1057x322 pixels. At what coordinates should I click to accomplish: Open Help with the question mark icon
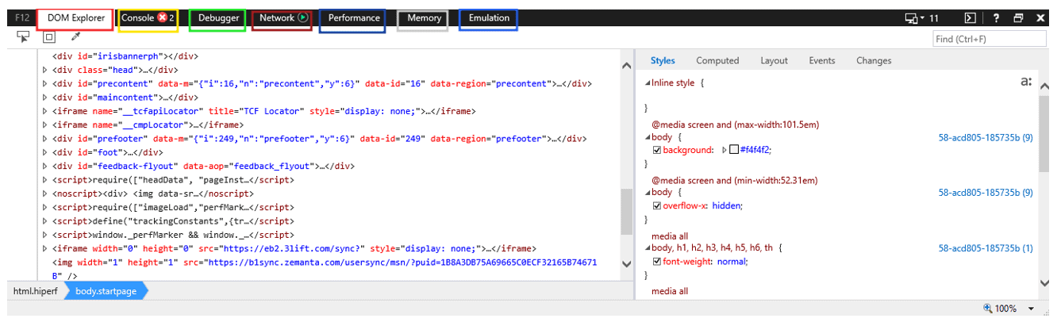(x=996, y=18)
